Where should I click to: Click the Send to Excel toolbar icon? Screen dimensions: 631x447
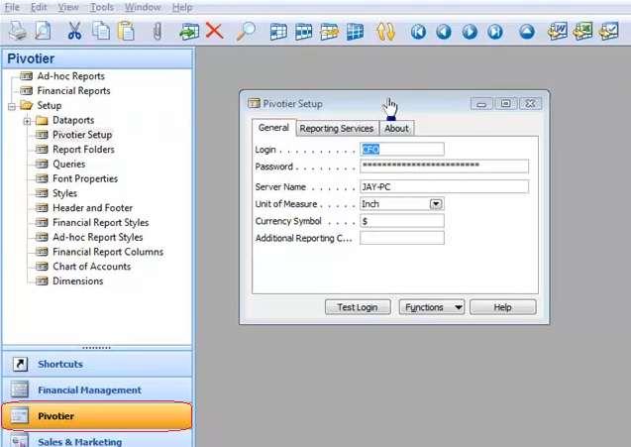coord(582,31)
